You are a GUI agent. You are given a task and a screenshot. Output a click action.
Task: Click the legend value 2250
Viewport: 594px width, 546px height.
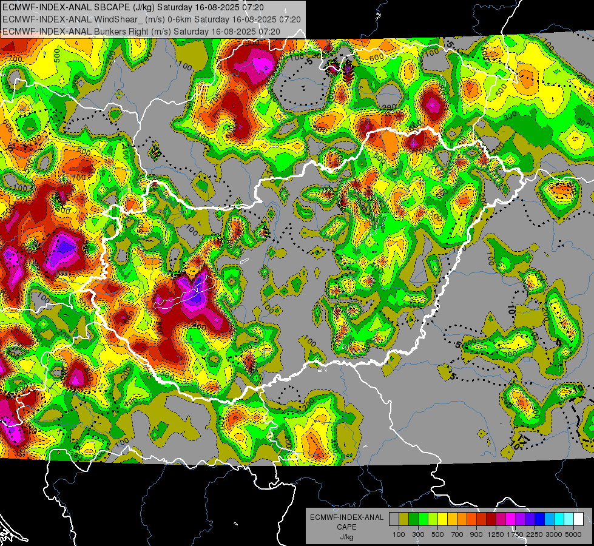tap(535, 534)
